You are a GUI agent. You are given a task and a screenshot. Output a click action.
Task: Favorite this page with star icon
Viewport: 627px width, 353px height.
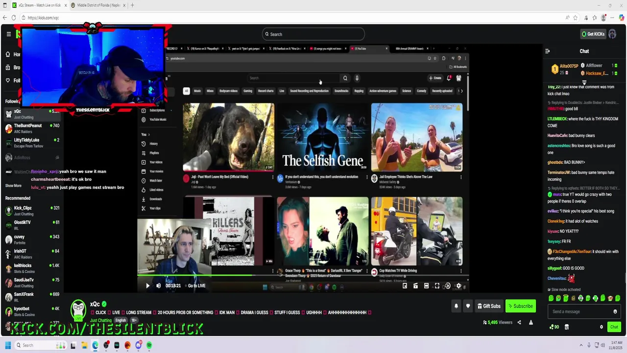576,18
